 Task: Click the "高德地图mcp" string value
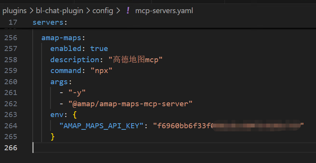point(135,60)
